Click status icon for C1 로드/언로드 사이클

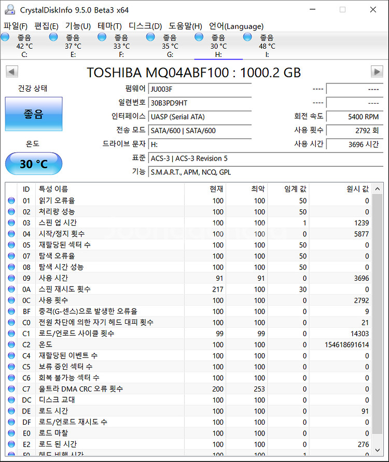[11, 334]
